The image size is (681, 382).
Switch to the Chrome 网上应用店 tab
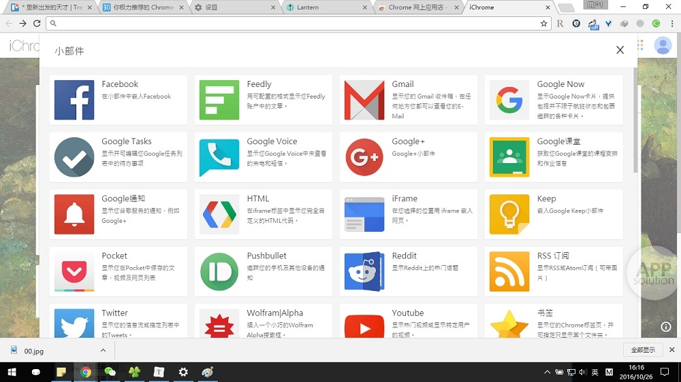(x=417, y=7)
